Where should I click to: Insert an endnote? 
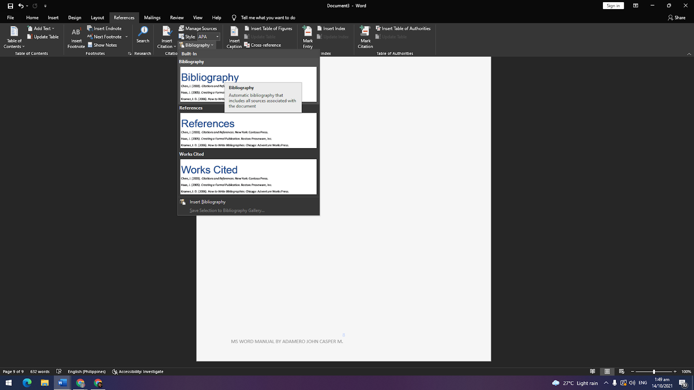[x=104, y=28]
